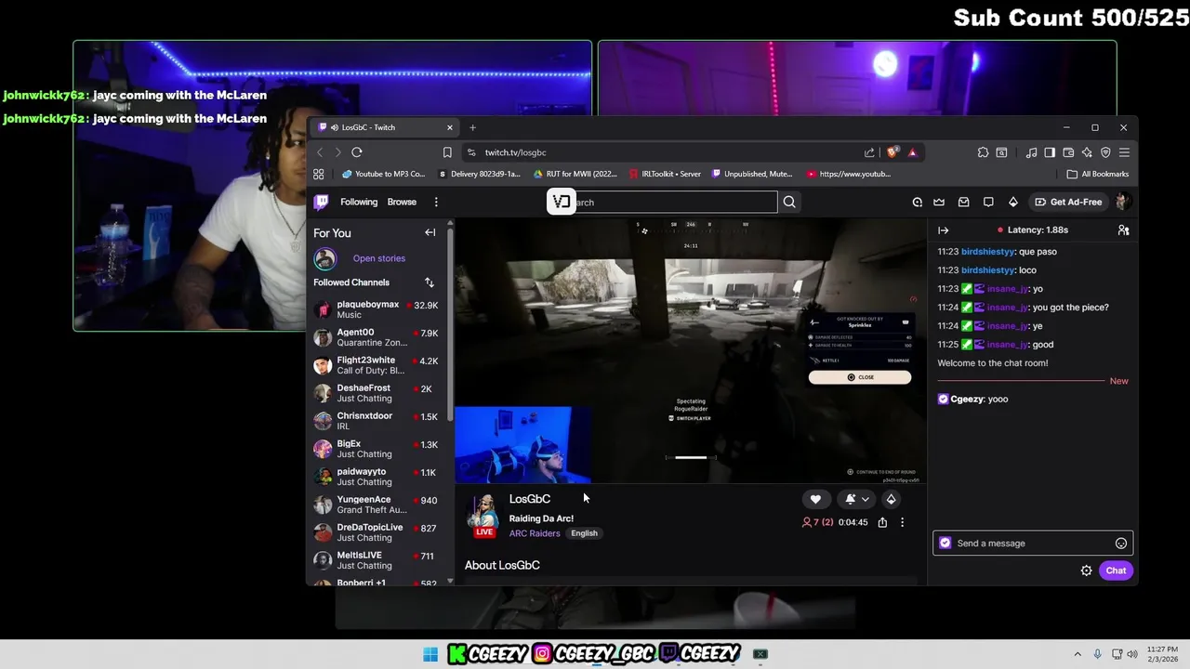The height and width of the screenshot is (669, 1190).
Task: Open the Brave Shields lion icon
Action: click(892, 152)
